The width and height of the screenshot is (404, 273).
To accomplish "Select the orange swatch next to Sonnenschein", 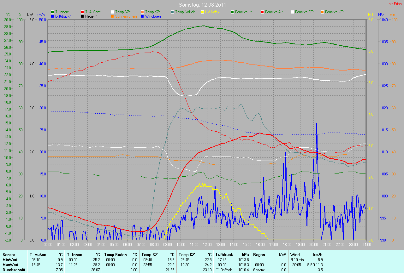I will [x=112, y=16].
